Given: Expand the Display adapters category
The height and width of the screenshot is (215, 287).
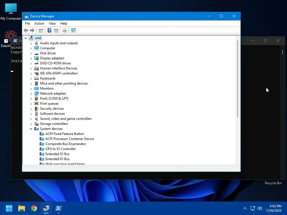Looking at the screenshot, I should click(x=31, y=58).
